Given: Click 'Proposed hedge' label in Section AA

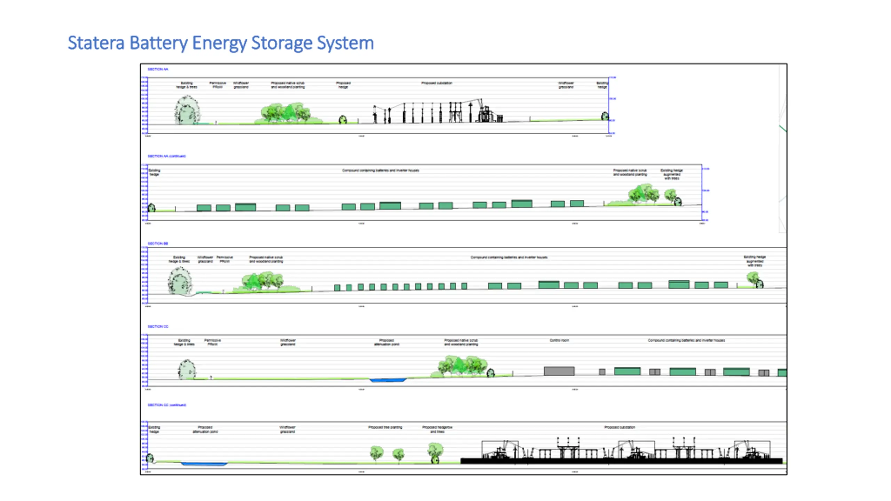Looking at the screenshot, I should click(343, 85).
